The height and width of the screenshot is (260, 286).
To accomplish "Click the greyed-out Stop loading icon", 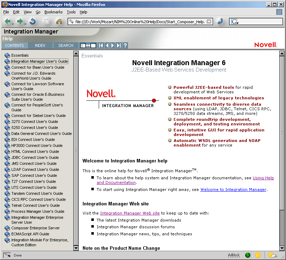I will pyautogui.click(x=46, y=21).
